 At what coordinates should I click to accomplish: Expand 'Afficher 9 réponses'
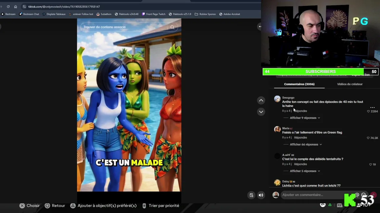(305, 118)
